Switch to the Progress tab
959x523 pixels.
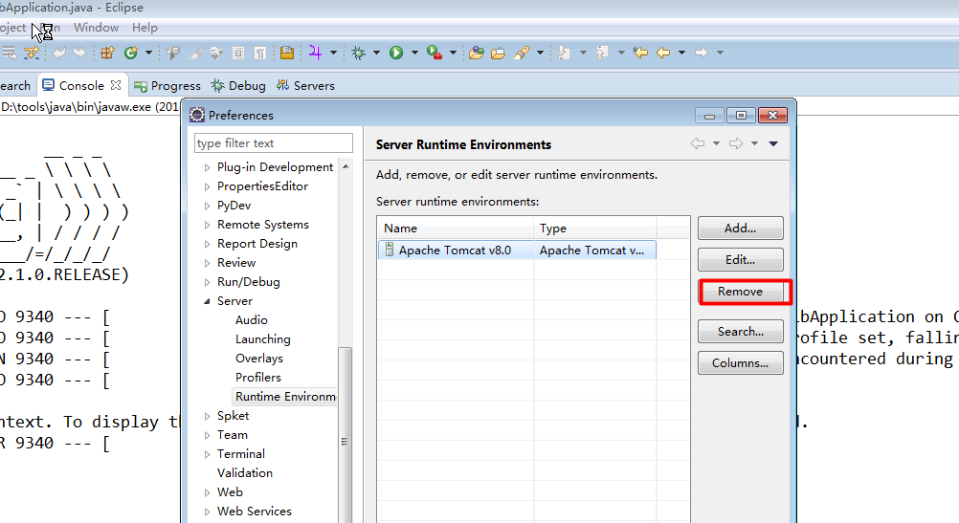pos(167,85)
